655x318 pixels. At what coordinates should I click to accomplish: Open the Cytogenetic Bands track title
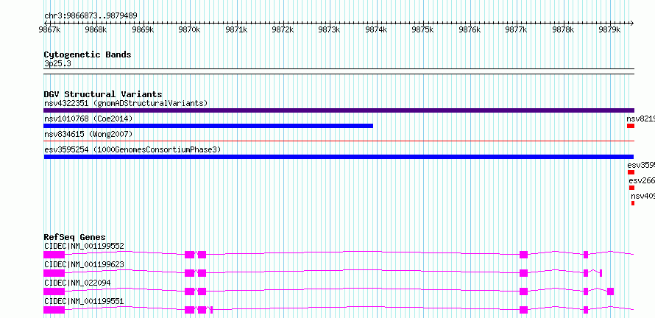88,54
